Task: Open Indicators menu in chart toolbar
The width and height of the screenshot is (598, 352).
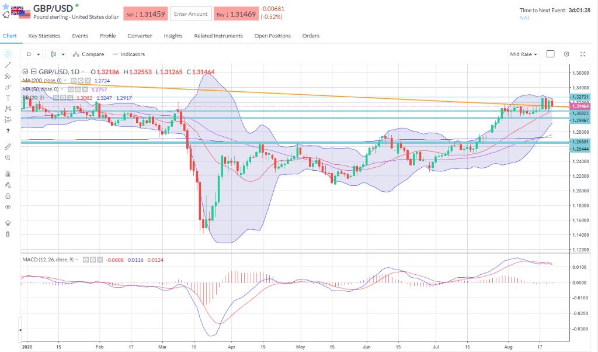Action: pyautogui.click(x=129, y=54)
